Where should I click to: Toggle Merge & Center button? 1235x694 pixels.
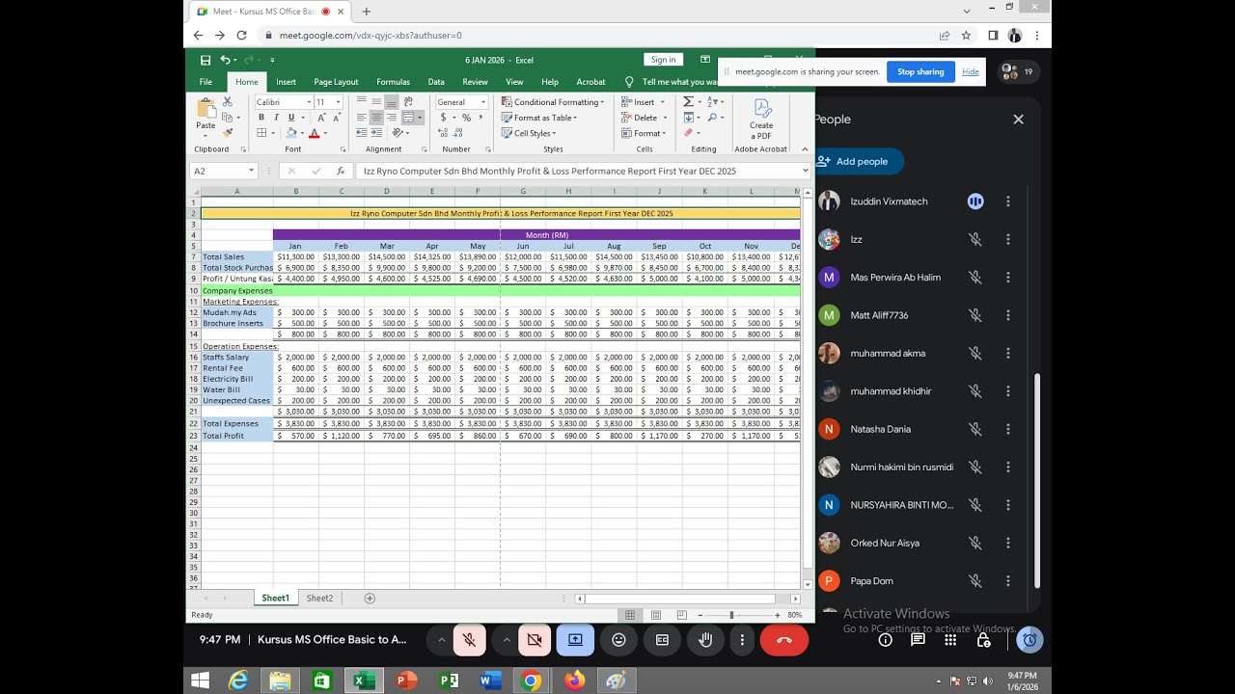point(408,118)
